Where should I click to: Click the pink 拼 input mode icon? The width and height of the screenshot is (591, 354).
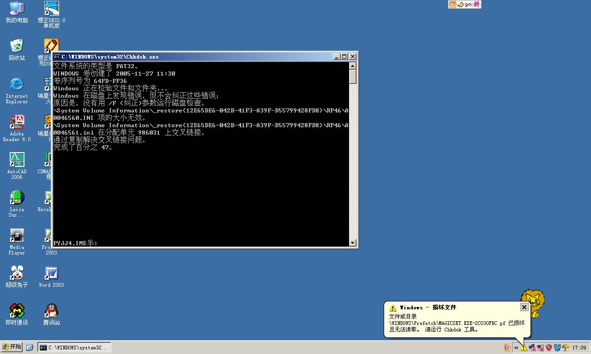click(476, 4)
